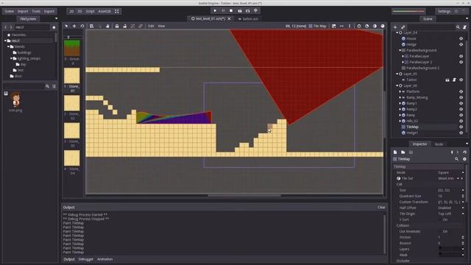Open debug deploy options icon
471x265 pixels.
pyautogui.click(x=255, y=11)
